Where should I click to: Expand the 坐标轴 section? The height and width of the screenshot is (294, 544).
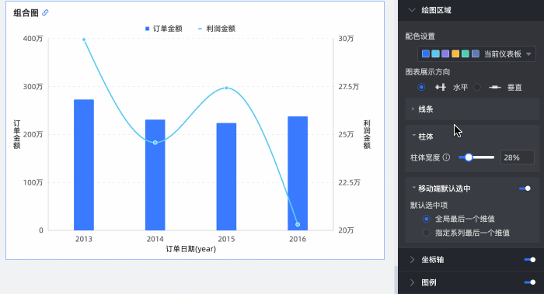pyautogui.click(x=412, y=260)
